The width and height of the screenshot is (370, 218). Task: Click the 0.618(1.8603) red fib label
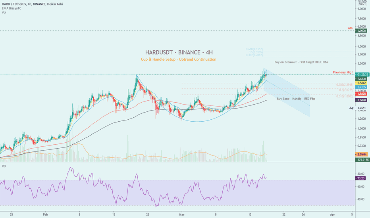coord(345,96)
